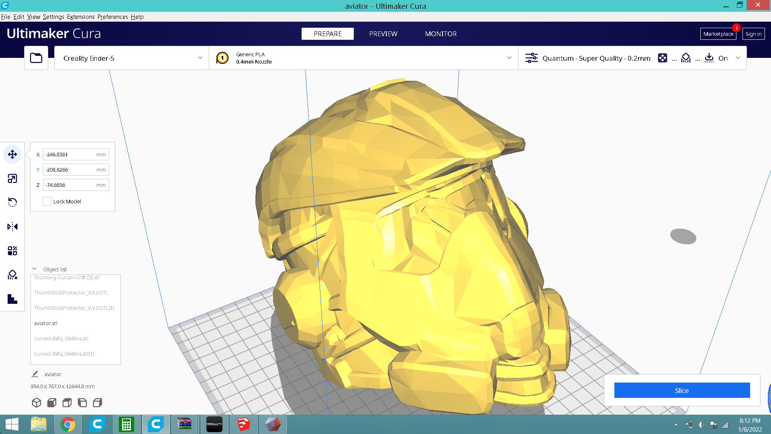This screenshot has width=771, height=434.
Task: Open the Edit menu
Action: (19, 17)
